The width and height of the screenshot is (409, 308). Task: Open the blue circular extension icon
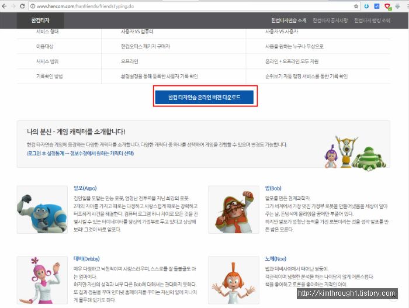pos(366,6)
